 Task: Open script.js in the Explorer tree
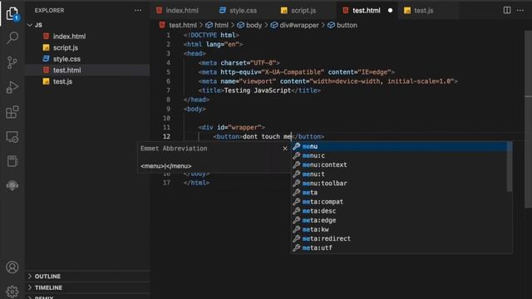pos(87,47)
